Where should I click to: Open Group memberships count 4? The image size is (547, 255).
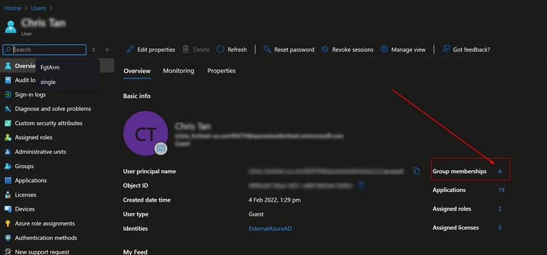(499, 171)
